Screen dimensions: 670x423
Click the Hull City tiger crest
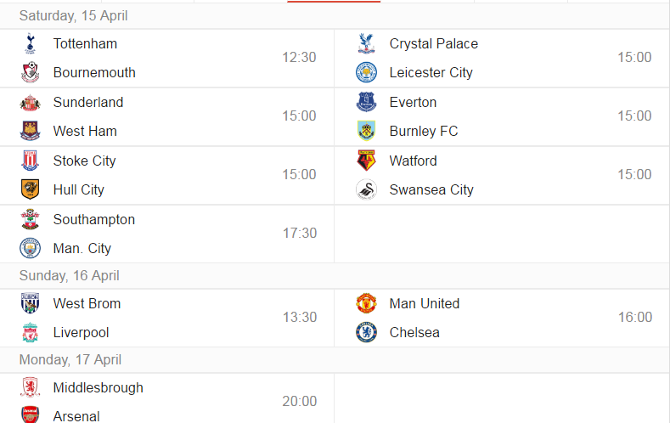click(30, 189)
